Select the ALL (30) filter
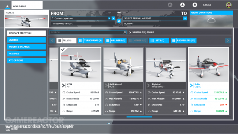Viewport: 238px width, 134px height. (x=66, y=41)
